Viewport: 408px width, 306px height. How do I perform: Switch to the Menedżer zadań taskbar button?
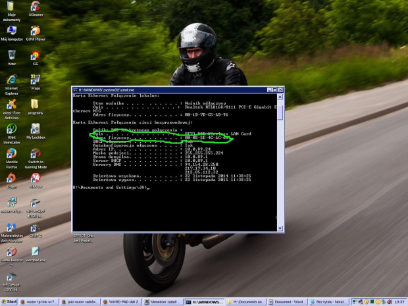tap(163, 301)
